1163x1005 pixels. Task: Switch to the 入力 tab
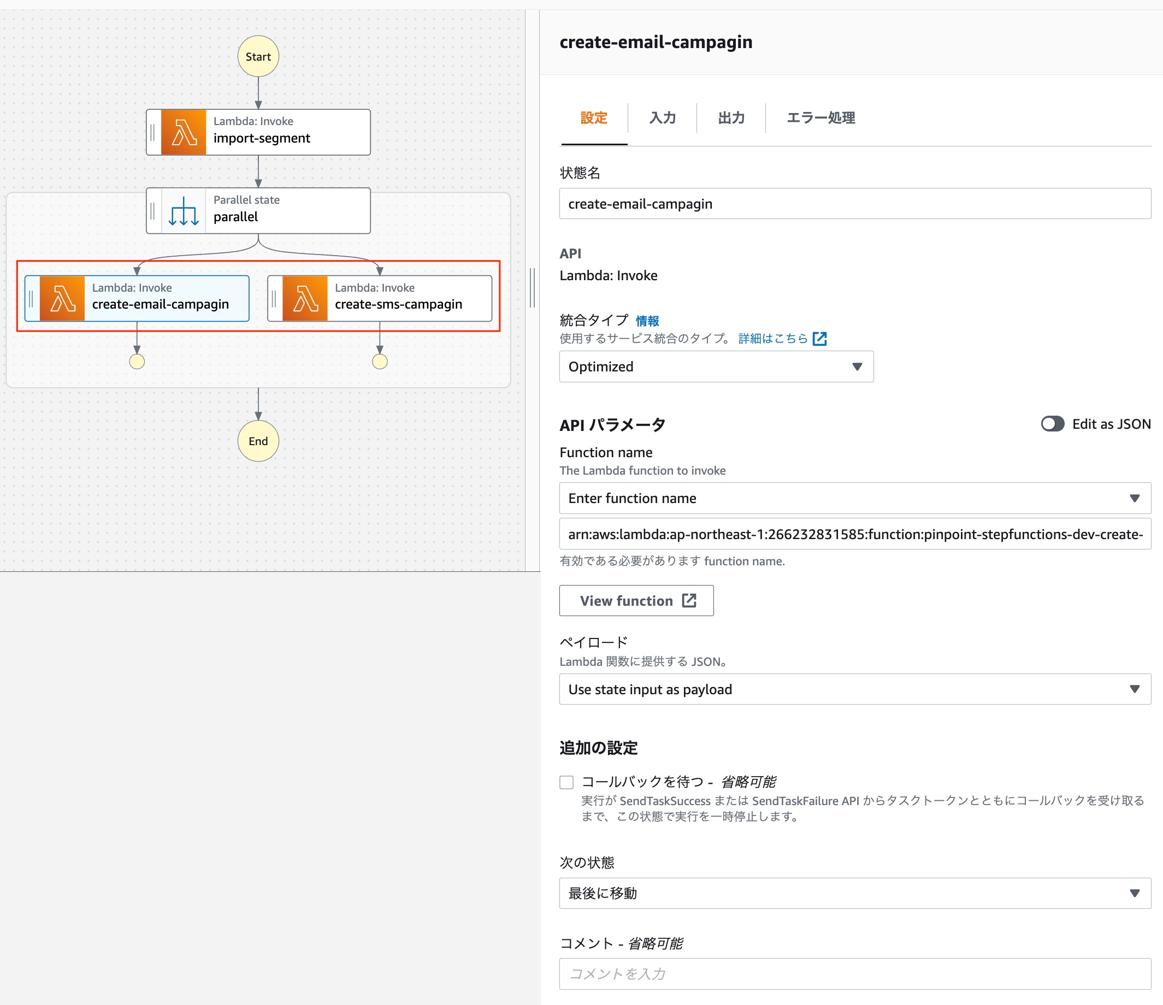tap(662, 118)
